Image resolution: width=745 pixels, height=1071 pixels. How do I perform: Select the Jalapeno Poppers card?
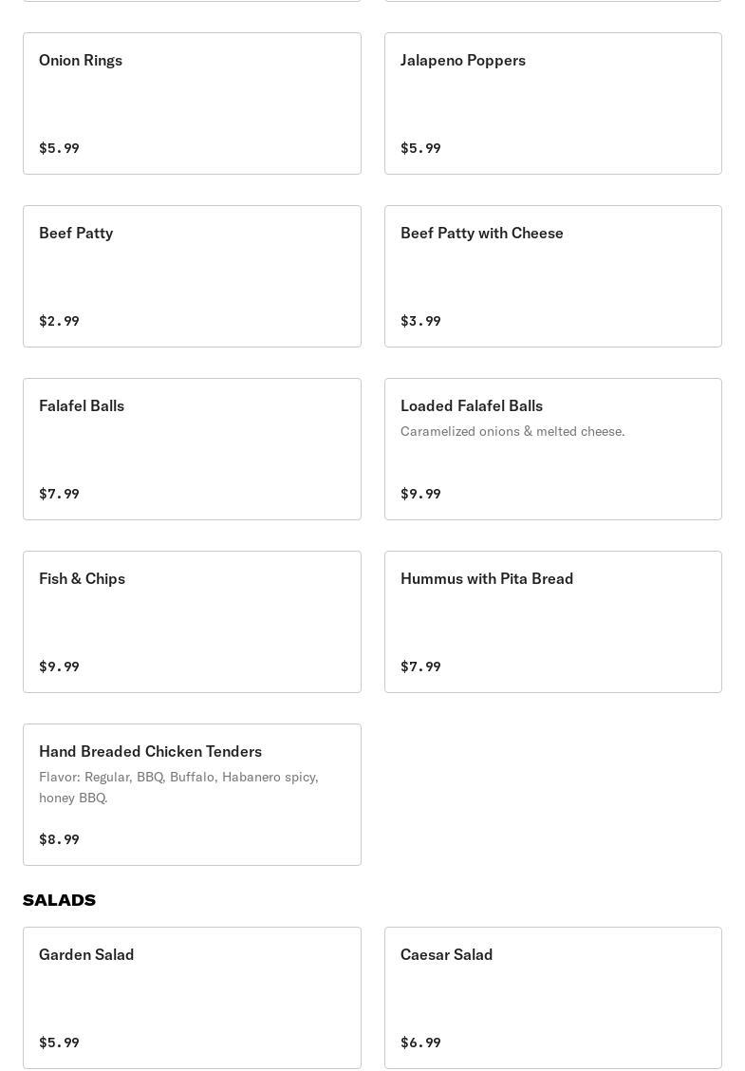[x=552, y=103]
